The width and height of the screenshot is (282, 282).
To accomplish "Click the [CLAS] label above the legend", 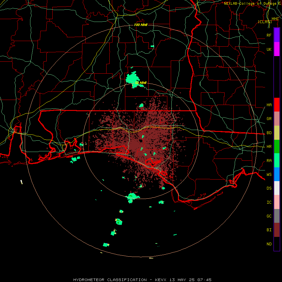I will (265, 22).
